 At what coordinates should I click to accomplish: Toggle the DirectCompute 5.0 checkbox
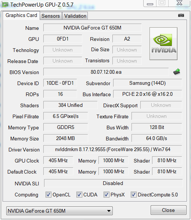click(x=134, y=195)
